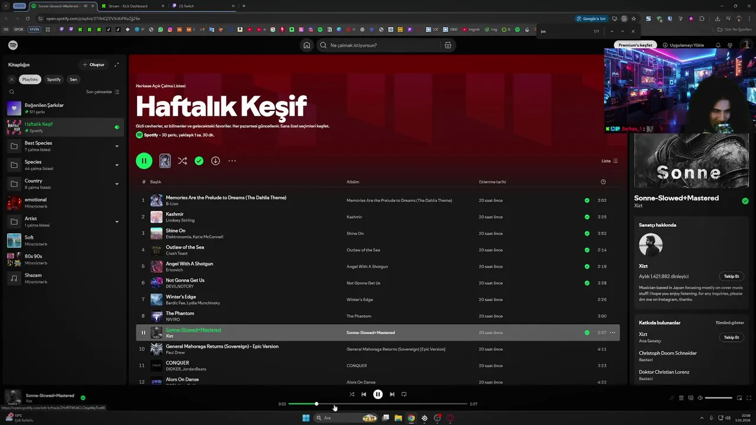Viewport: 756px width, 425px height.
Task: Click 'Winter's Edge' song title
Action: (181, 297)
